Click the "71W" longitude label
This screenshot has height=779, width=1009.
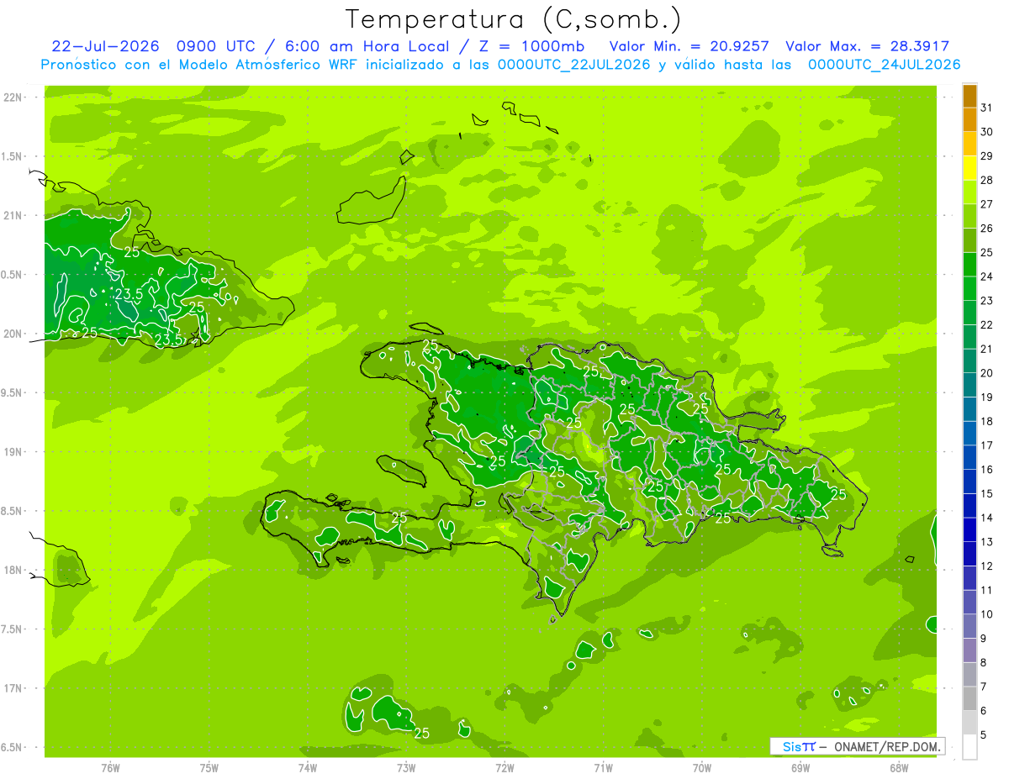pyautogui.click(x=604, y=768)
